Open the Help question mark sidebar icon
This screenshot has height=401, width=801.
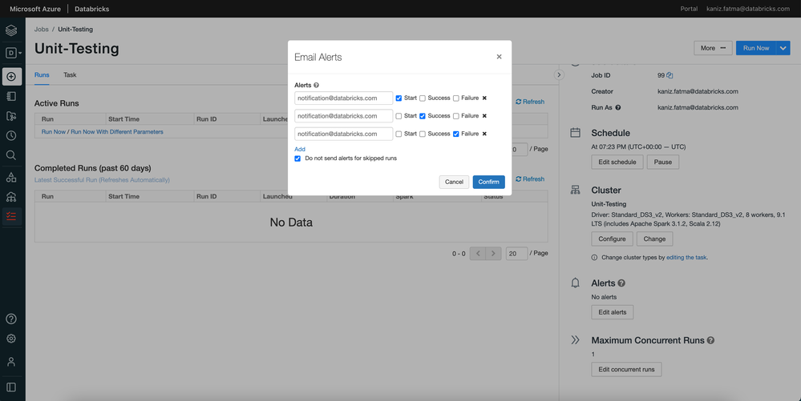point(11,319)
